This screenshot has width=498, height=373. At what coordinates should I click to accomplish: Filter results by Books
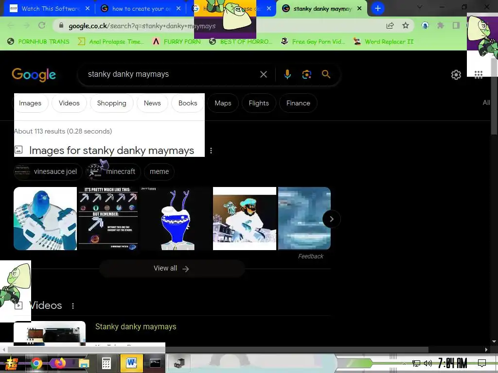click(188, 103)
